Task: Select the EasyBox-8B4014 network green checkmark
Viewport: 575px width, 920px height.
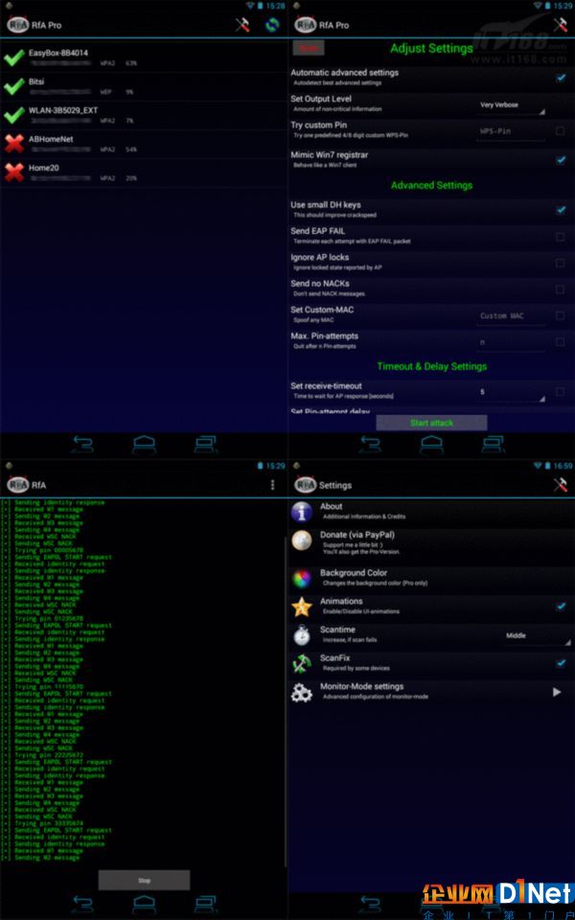Action: 13,57
